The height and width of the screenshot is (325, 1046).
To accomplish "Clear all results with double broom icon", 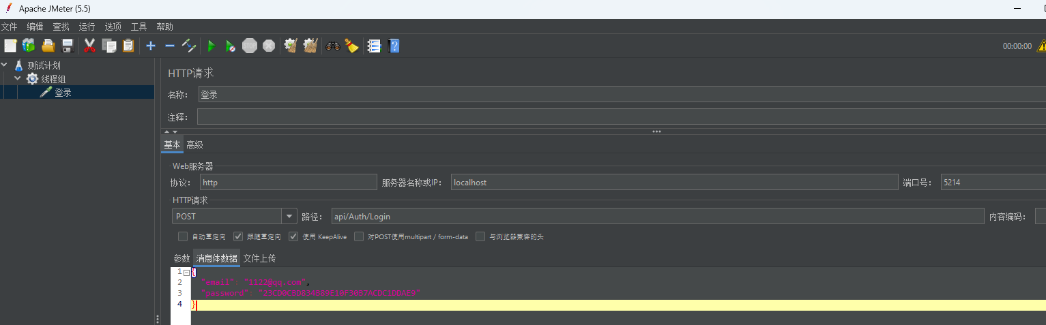I will point(310,46).
